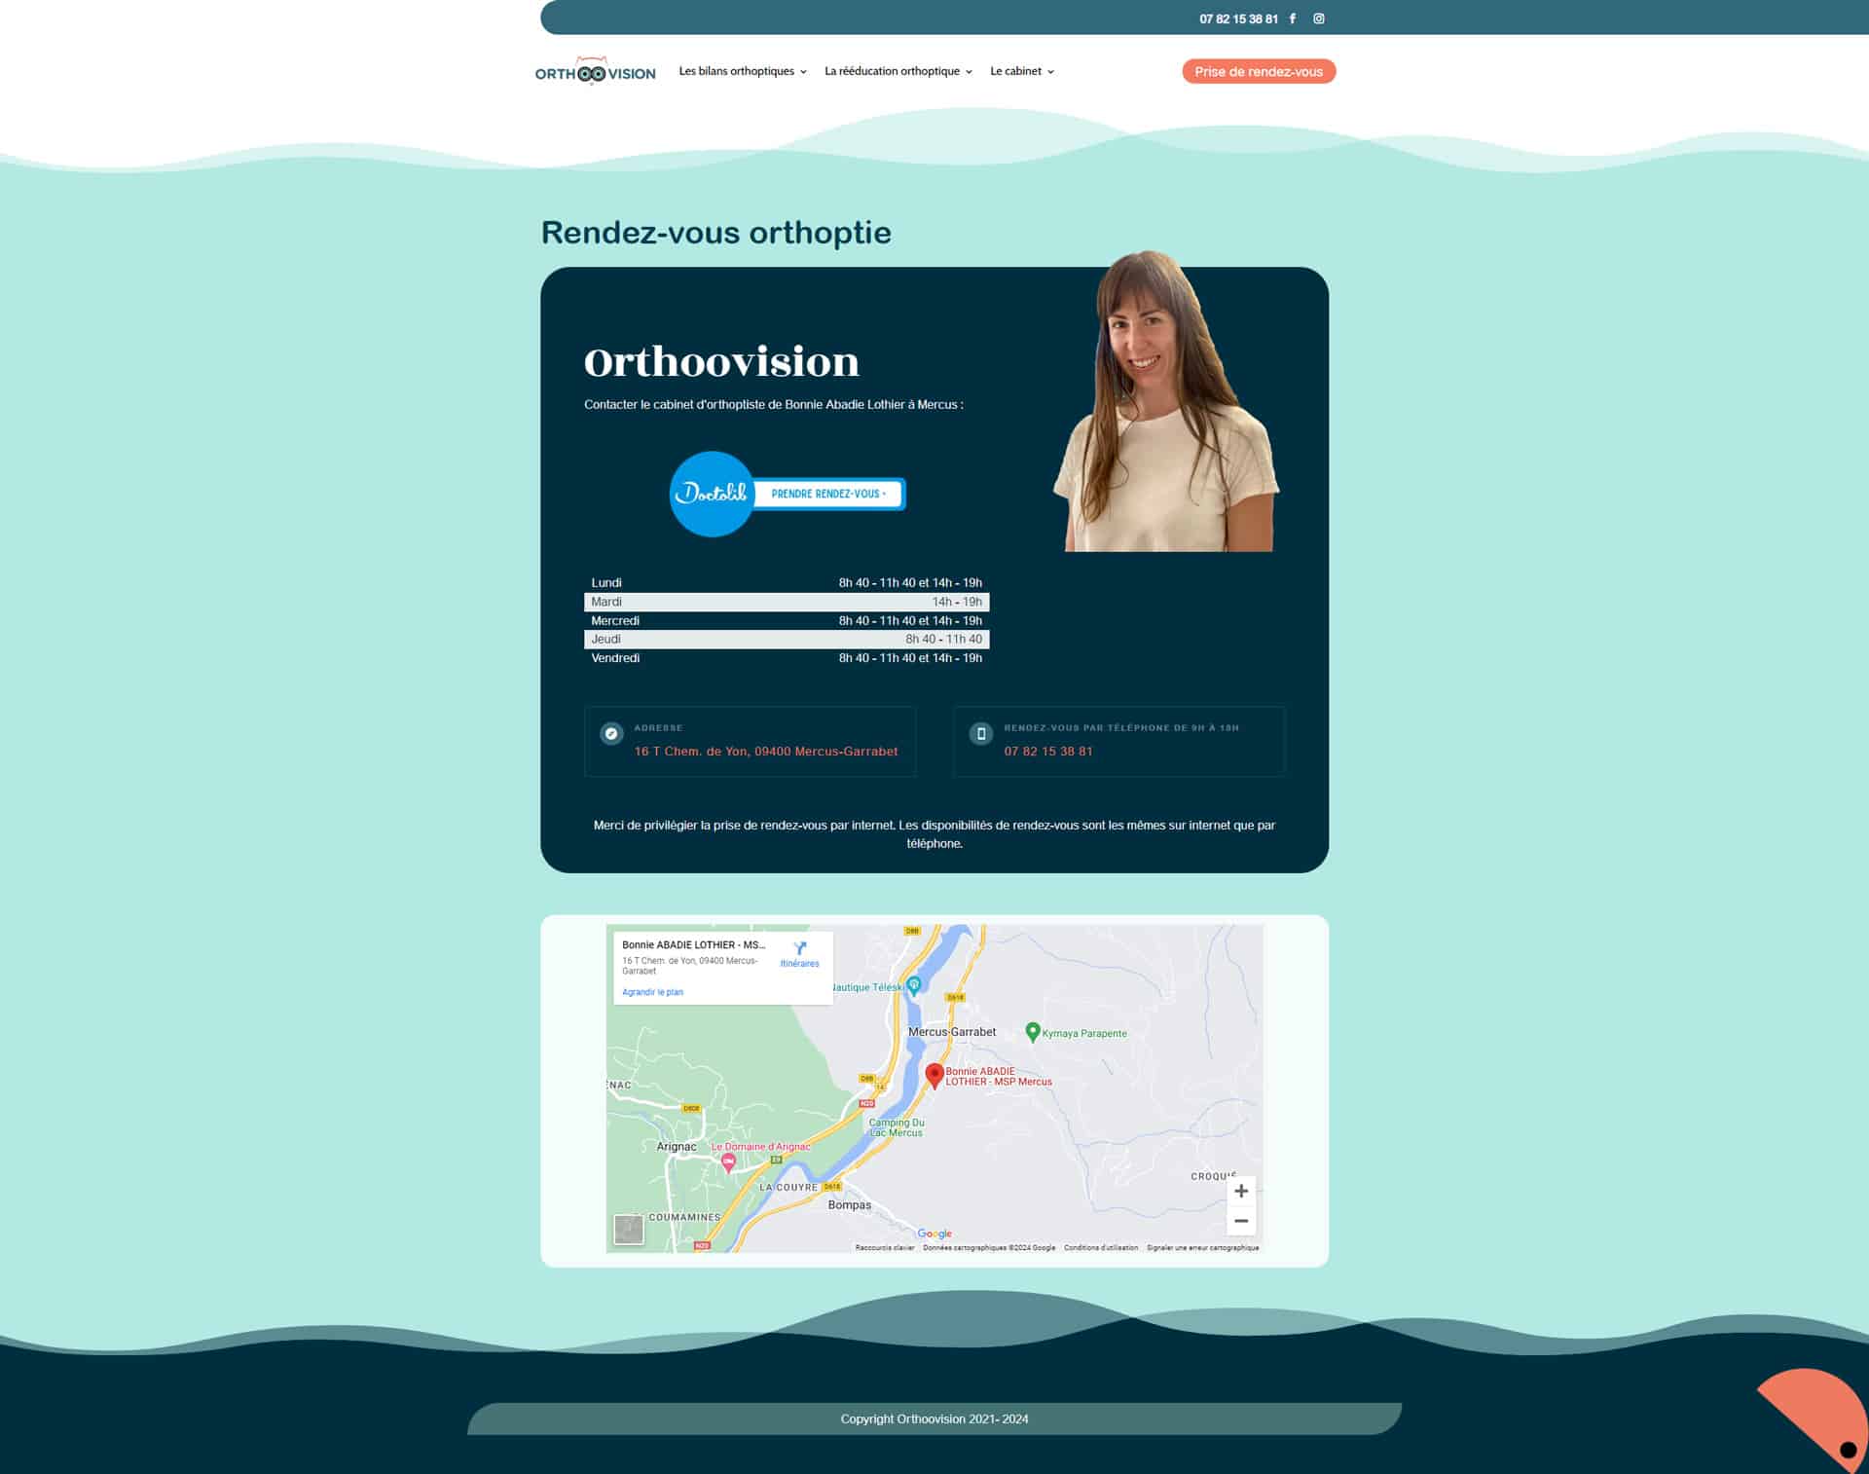The image size is (1869, 1474).
Task: Click Prise de rendez-vous button
Action: (x=1258, y=72)
